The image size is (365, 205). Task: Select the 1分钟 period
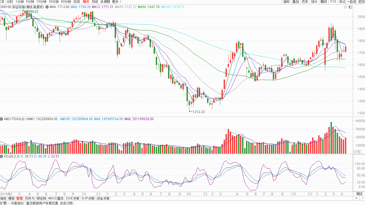tap(20, 2)
